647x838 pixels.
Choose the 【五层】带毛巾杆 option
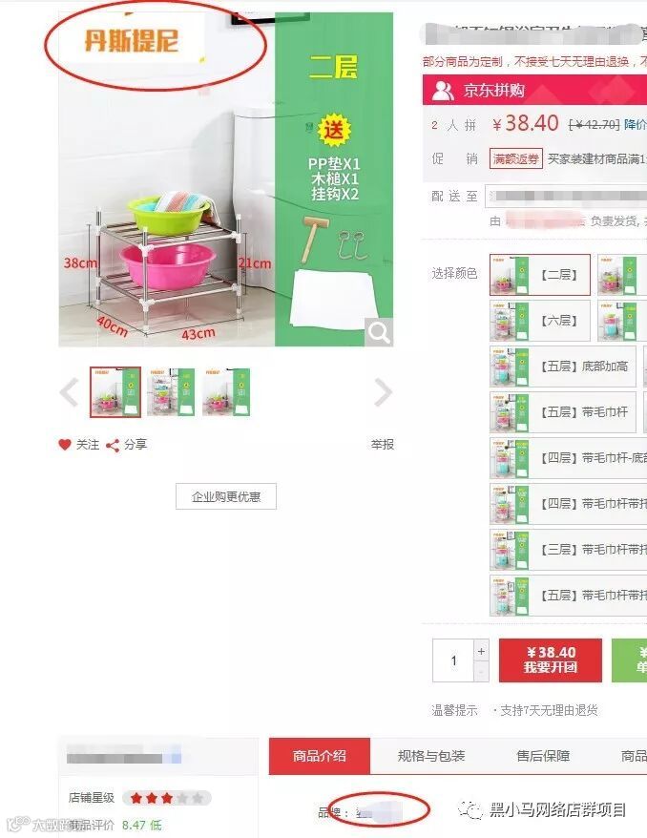563,412
